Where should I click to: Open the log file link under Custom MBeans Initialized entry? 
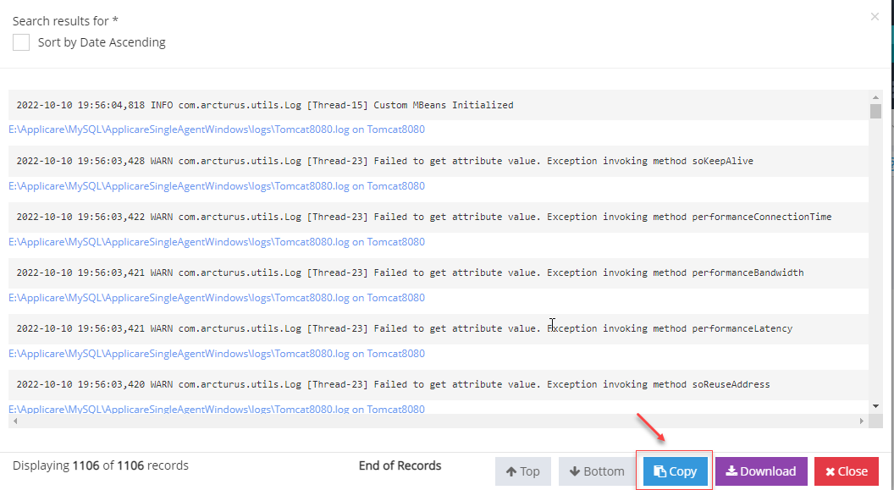pos(217,130)
